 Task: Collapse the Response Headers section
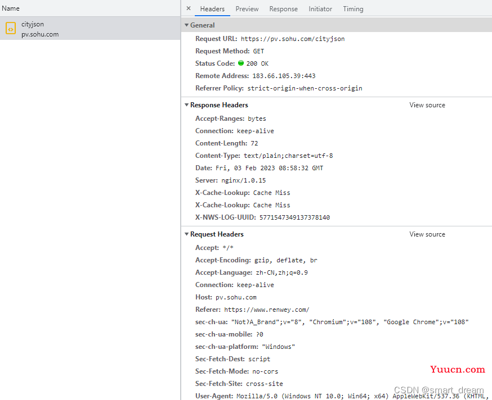pyautogui.click(x=187, y=105)
